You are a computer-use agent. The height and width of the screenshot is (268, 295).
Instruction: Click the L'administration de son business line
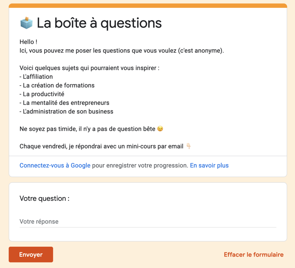(x=67, y=111)
